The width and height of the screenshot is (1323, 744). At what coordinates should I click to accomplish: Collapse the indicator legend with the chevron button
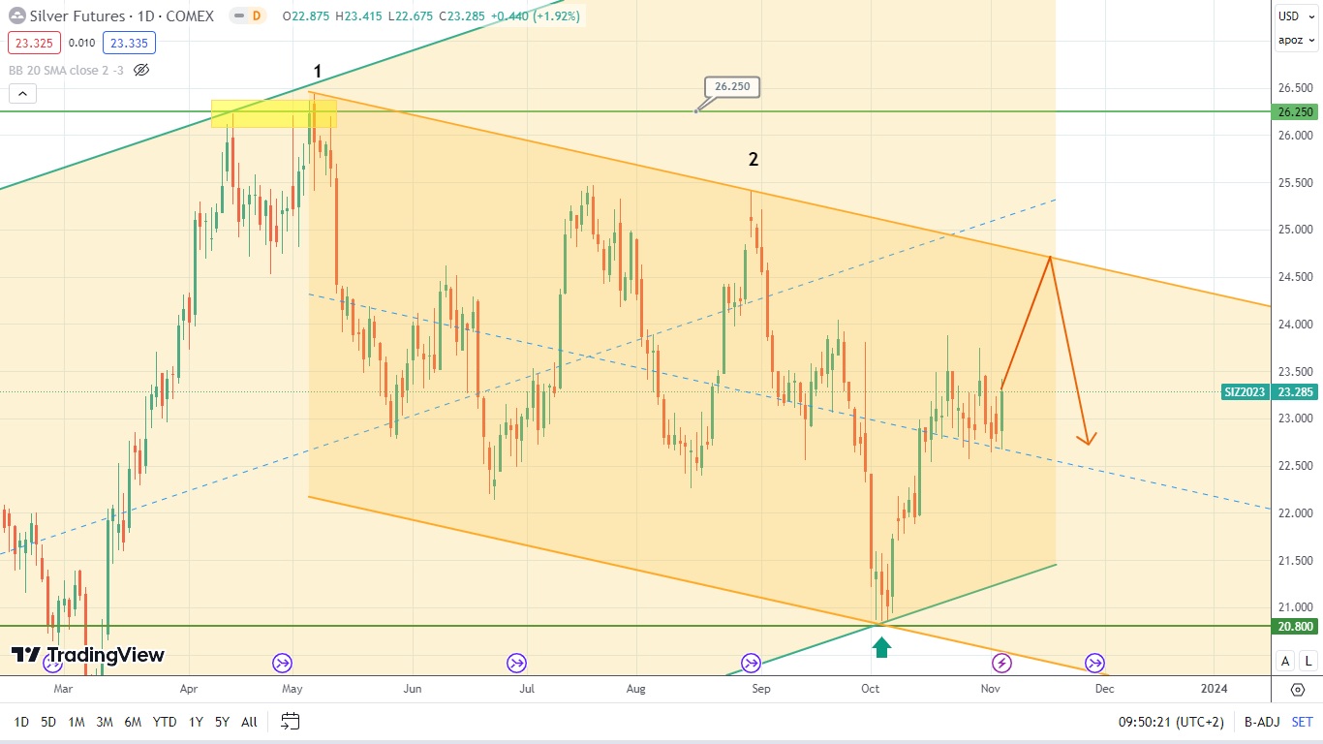click(x=22, y=94)
